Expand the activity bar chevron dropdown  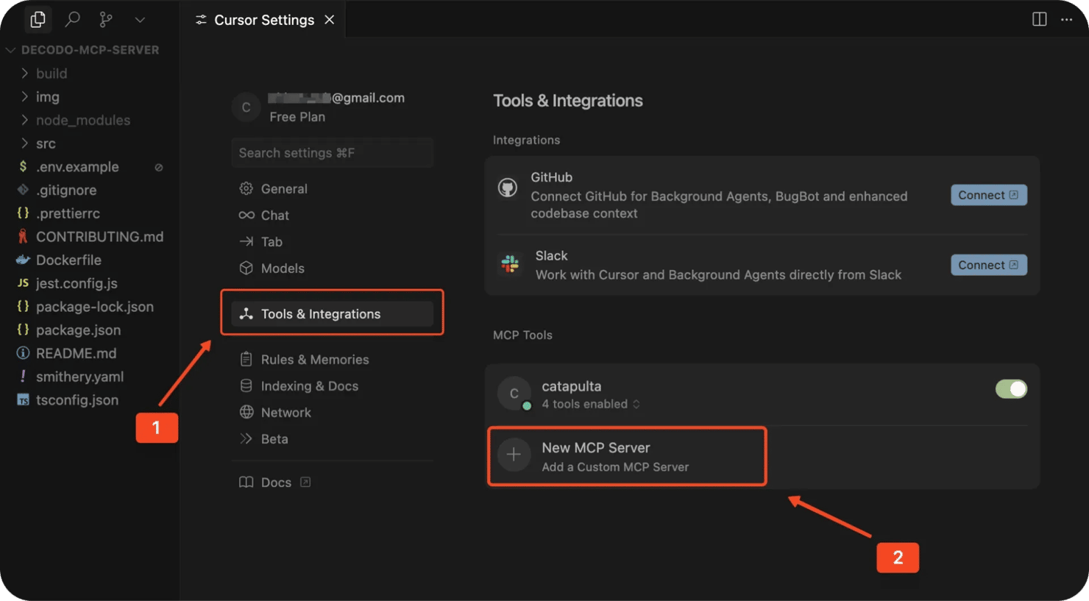point(140,20)
